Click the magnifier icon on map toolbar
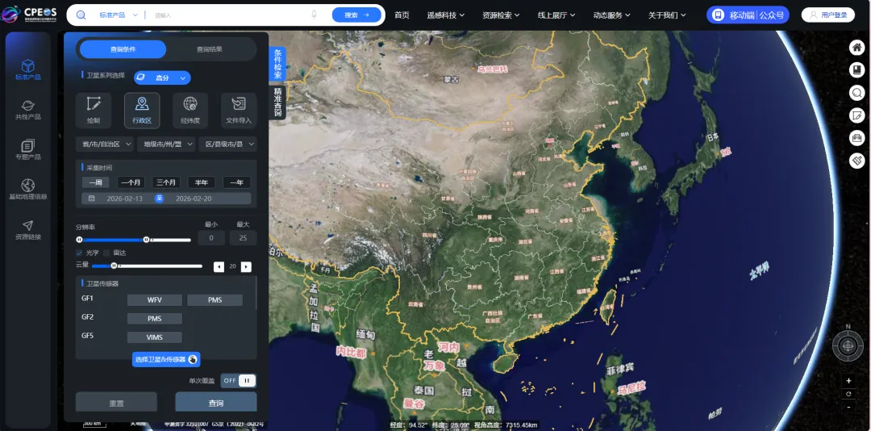This screenshot has width=871, height=431. [857, 92]
